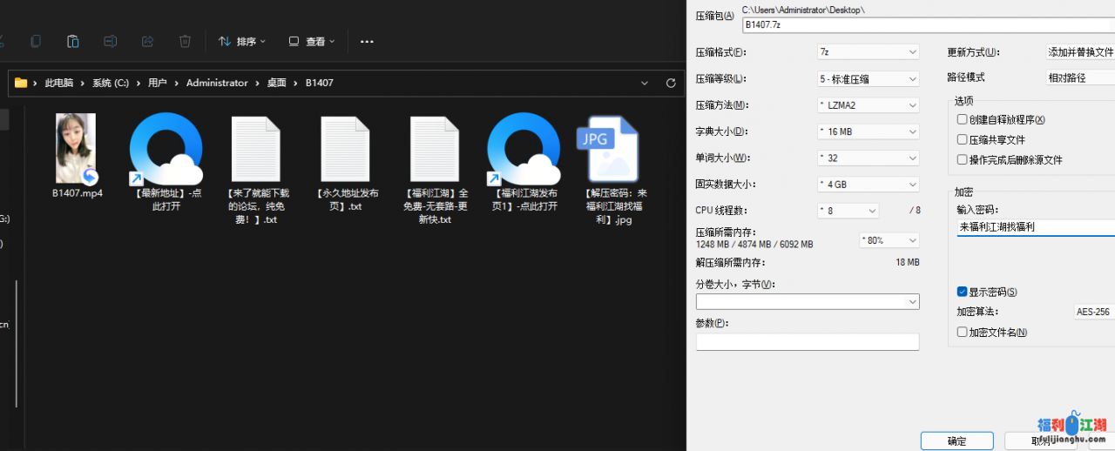Enable 加密文件名 checkbox
1115x451 pixels.
tap(962, 332)
